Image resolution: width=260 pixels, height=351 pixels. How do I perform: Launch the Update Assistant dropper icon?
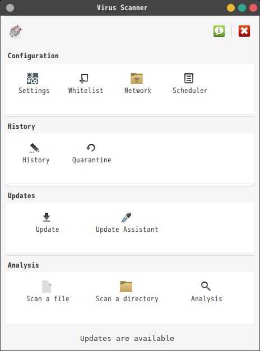127,217
